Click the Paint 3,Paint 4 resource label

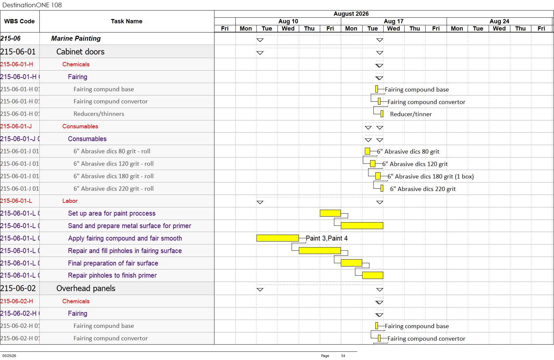pos(326,238)
